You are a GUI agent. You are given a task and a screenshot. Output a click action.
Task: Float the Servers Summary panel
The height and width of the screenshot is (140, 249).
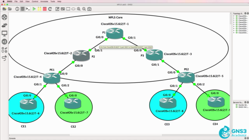(245, 102)
